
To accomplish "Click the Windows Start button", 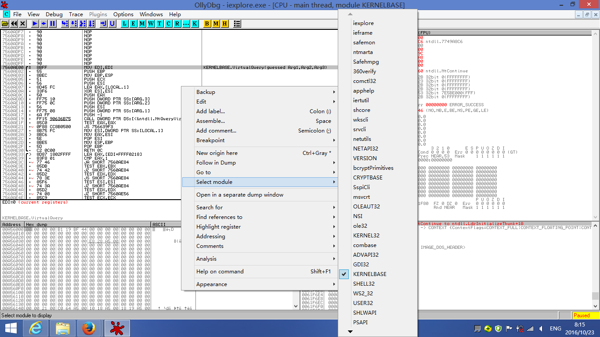I will 11,328.
